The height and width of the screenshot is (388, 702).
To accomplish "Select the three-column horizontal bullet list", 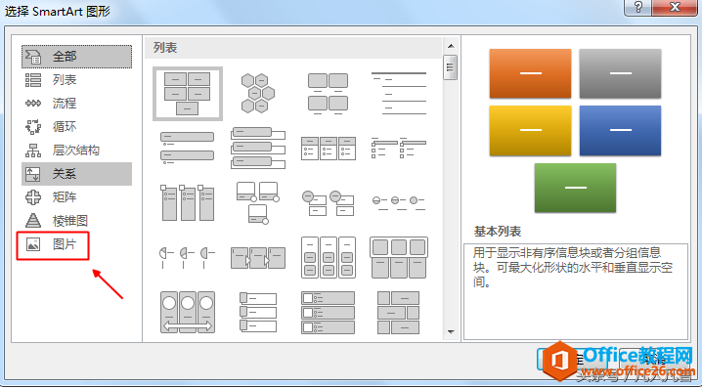I will (328, 148).
